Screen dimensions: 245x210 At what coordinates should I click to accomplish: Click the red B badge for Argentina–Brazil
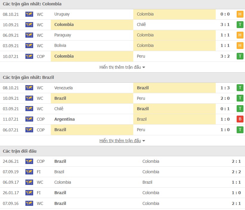[240, 119]
